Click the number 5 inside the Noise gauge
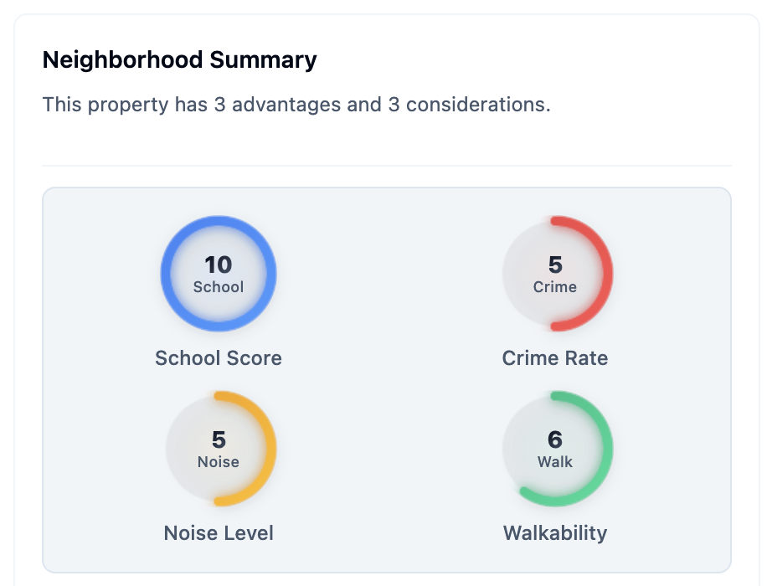772x586 pixels. [219, 439]
